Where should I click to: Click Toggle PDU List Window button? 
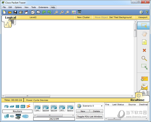pos(90,116)
